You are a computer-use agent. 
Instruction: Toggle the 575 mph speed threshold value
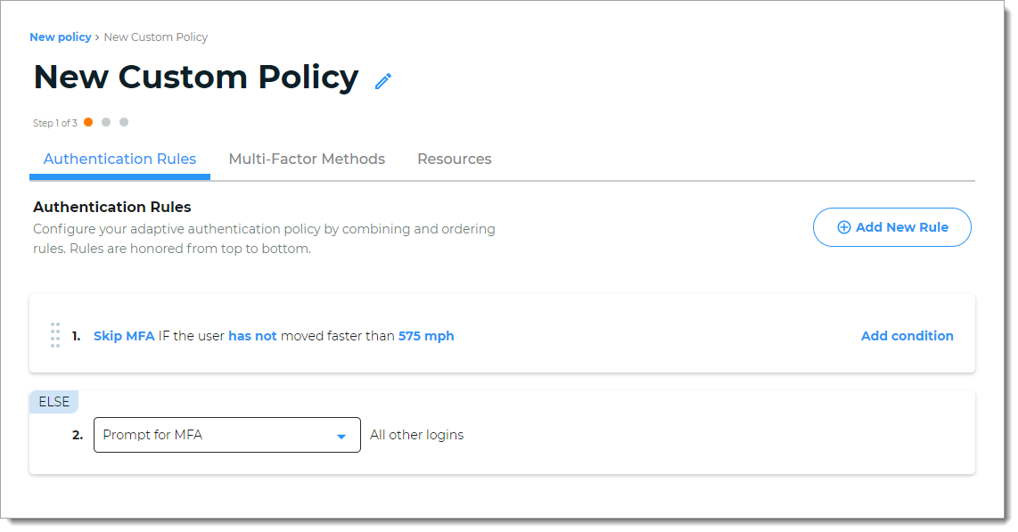(426, 336)
